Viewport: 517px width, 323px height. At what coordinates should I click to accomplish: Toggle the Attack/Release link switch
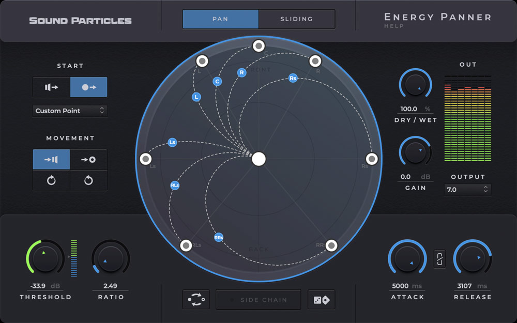tap(439, 258)
